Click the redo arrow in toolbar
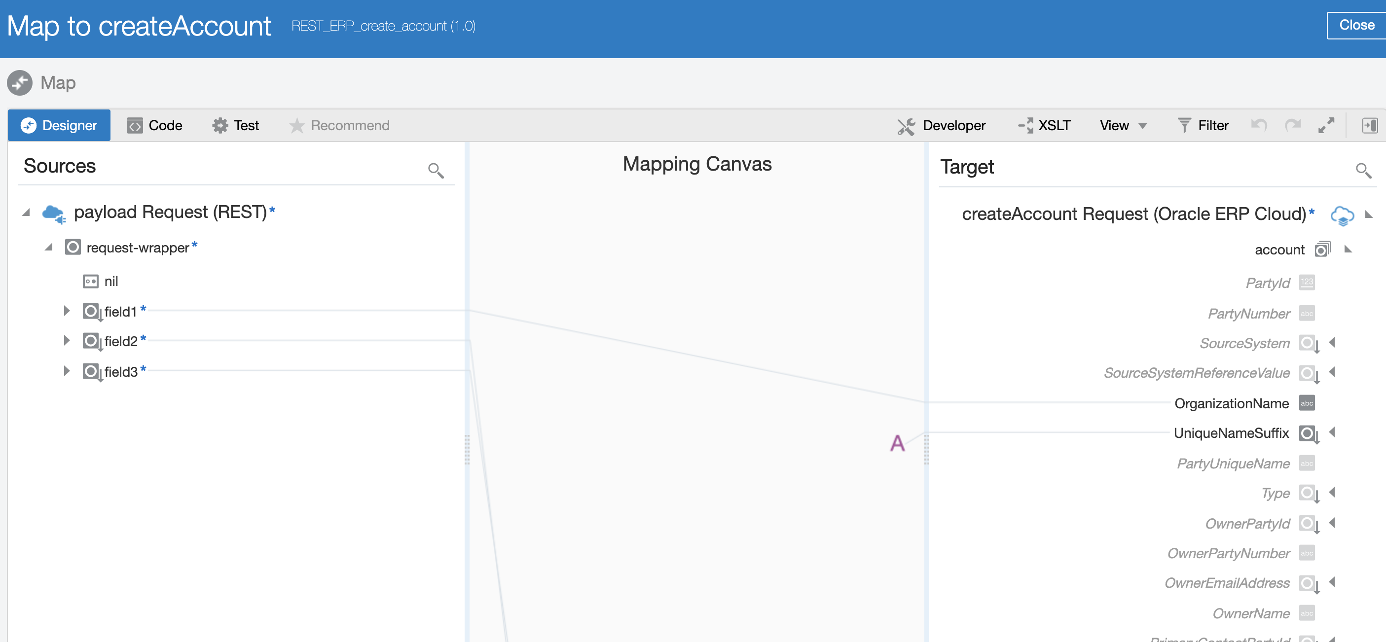Screen dimensions: 1386x642 (1292, 125)
